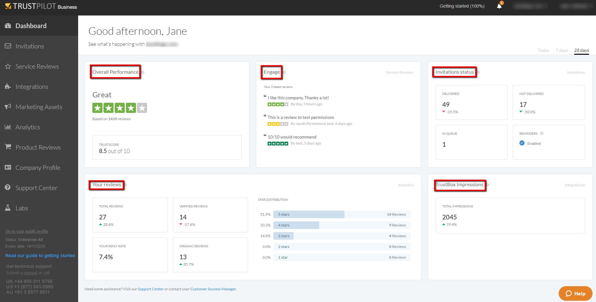
Task: Open Support Center link in footer
Action: click(151, 289)
